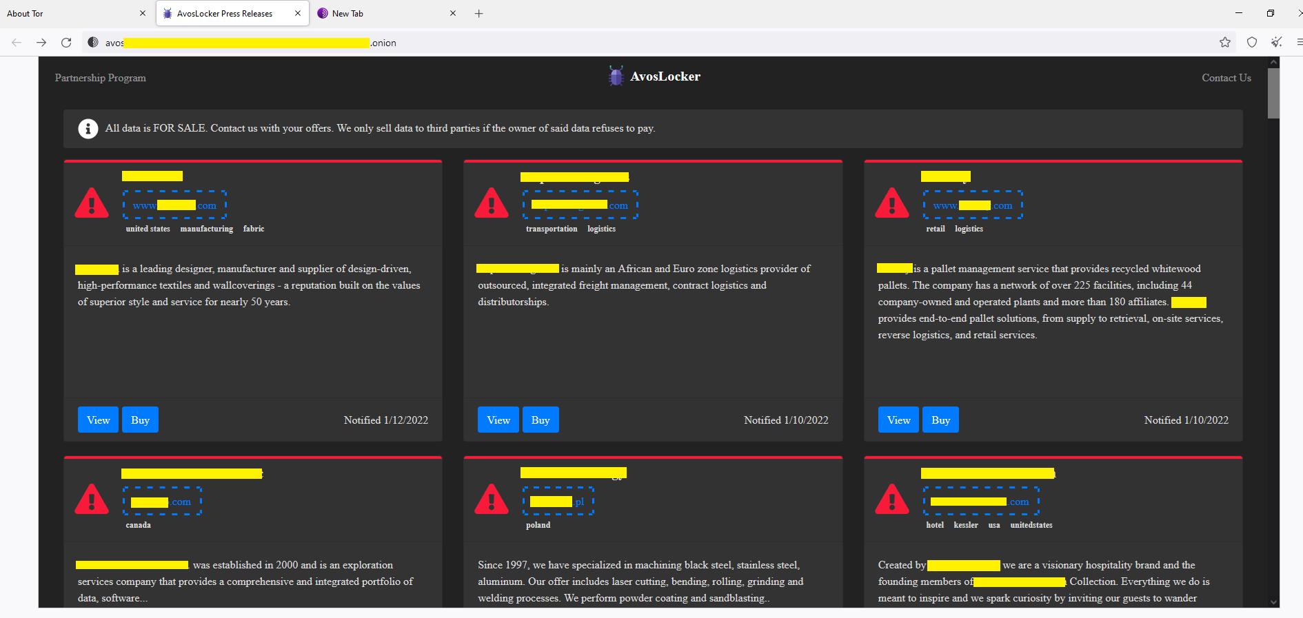Bookmark this page with the star icon
The width and height of the screenshot is (1303, 618).
tap(1224, 43)
